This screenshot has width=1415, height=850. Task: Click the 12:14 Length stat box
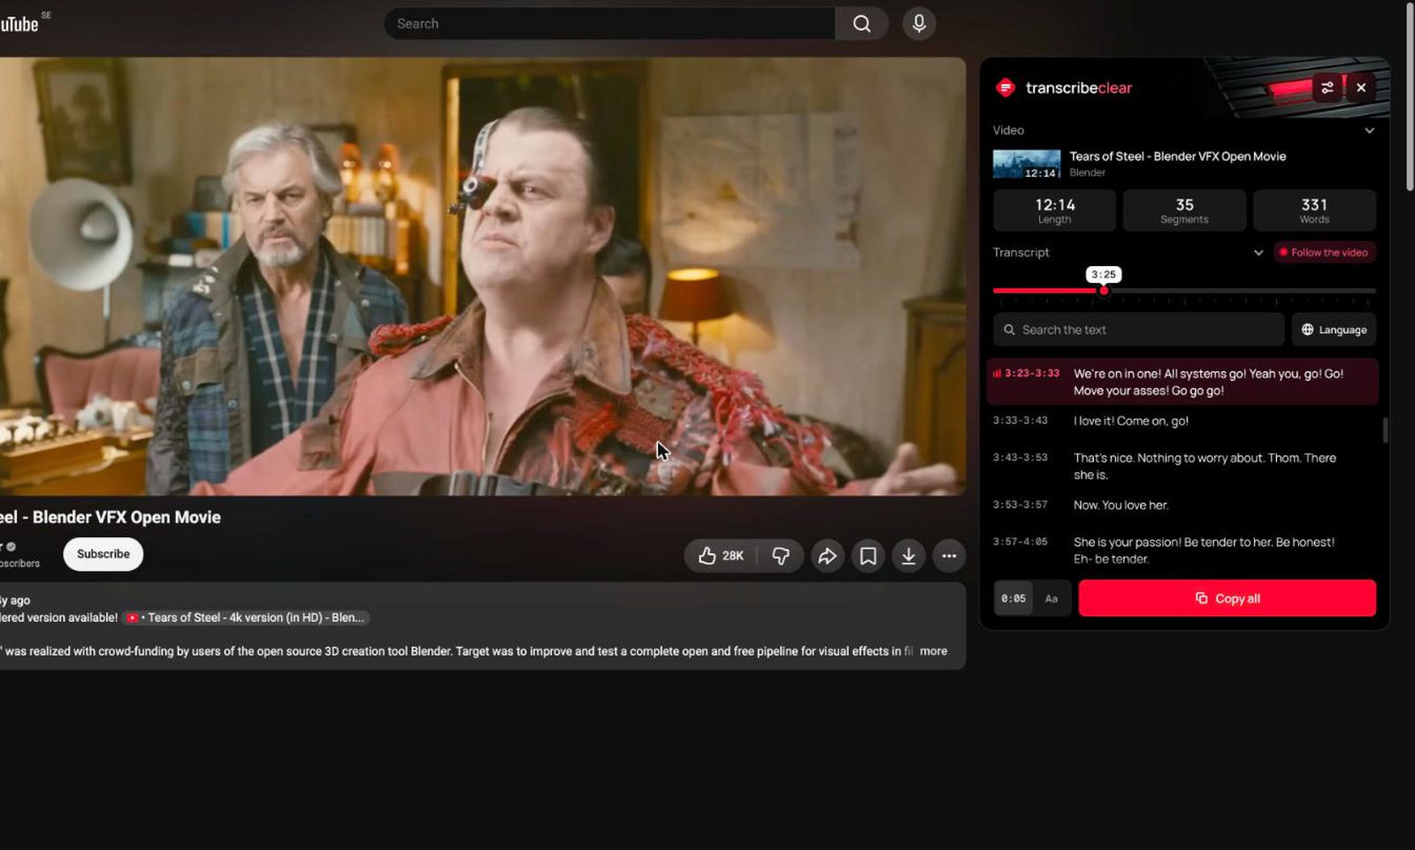click(1055, 210)
